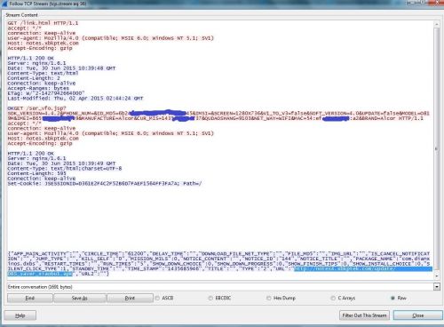Viewport: 444px width, 327px height.
Task: Click the 'Content-Length: 2' header line
Action: point(34,78)
